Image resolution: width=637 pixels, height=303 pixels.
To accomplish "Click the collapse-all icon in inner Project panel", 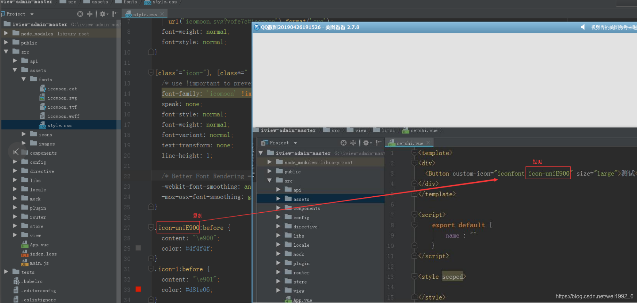I will pyautogui.click(x=353, y=143).
